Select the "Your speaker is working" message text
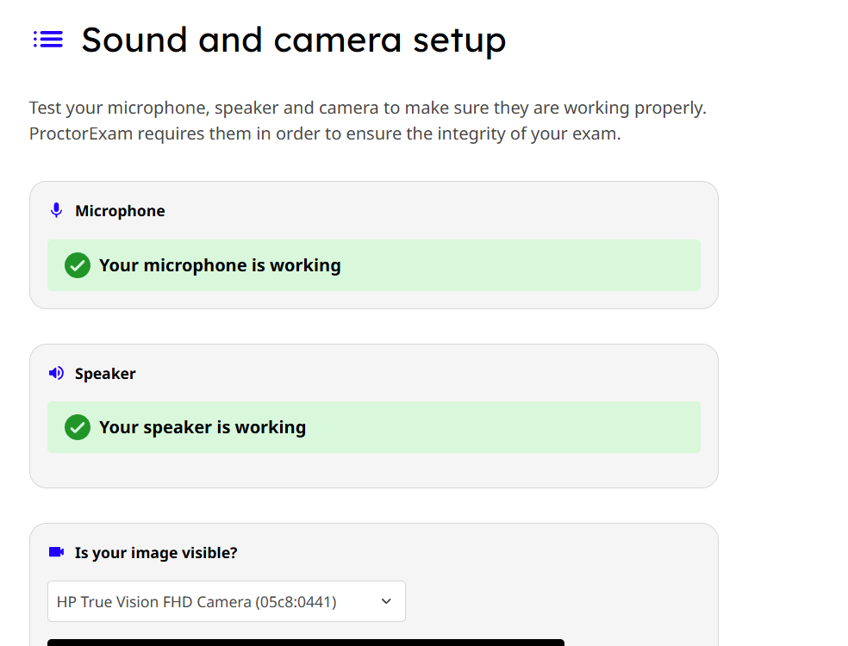This screenshot has height=646, width=848. 203,427
